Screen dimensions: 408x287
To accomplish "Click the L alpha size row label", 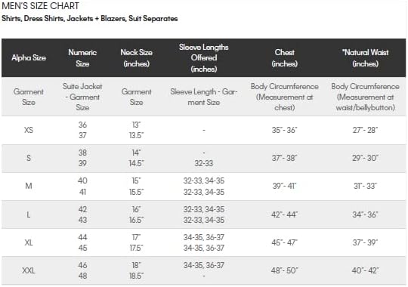I will click(x=29, y=214).
